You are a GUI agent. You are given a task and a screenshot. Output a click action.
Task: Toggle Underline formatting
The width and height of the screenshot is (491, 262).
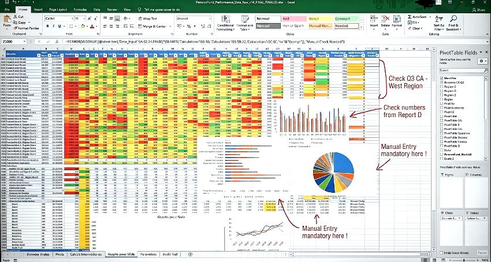[x=59, y=27]
